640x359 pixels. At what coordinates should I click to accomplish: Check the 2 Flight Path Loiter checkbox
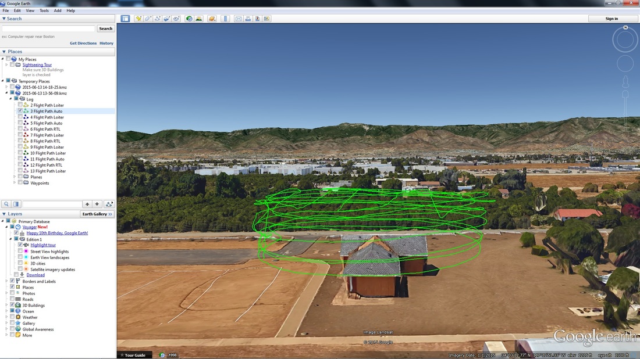(20, 105)
